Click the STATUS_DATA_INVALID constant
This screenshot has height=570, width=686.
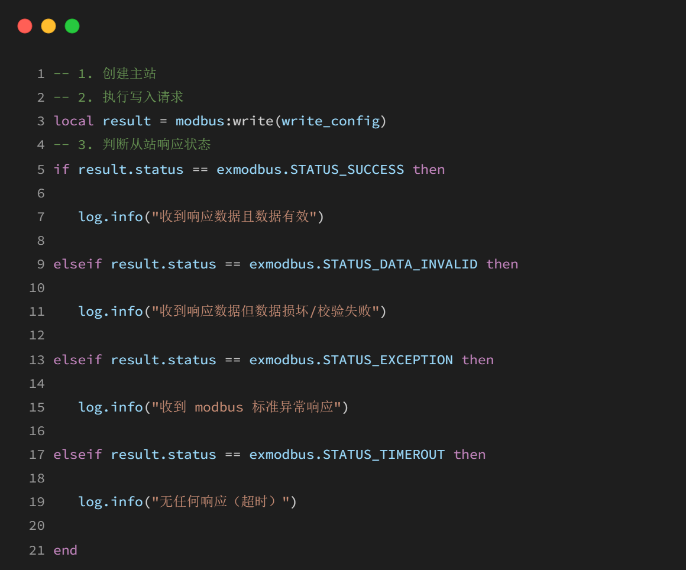(x=400, y=264)
